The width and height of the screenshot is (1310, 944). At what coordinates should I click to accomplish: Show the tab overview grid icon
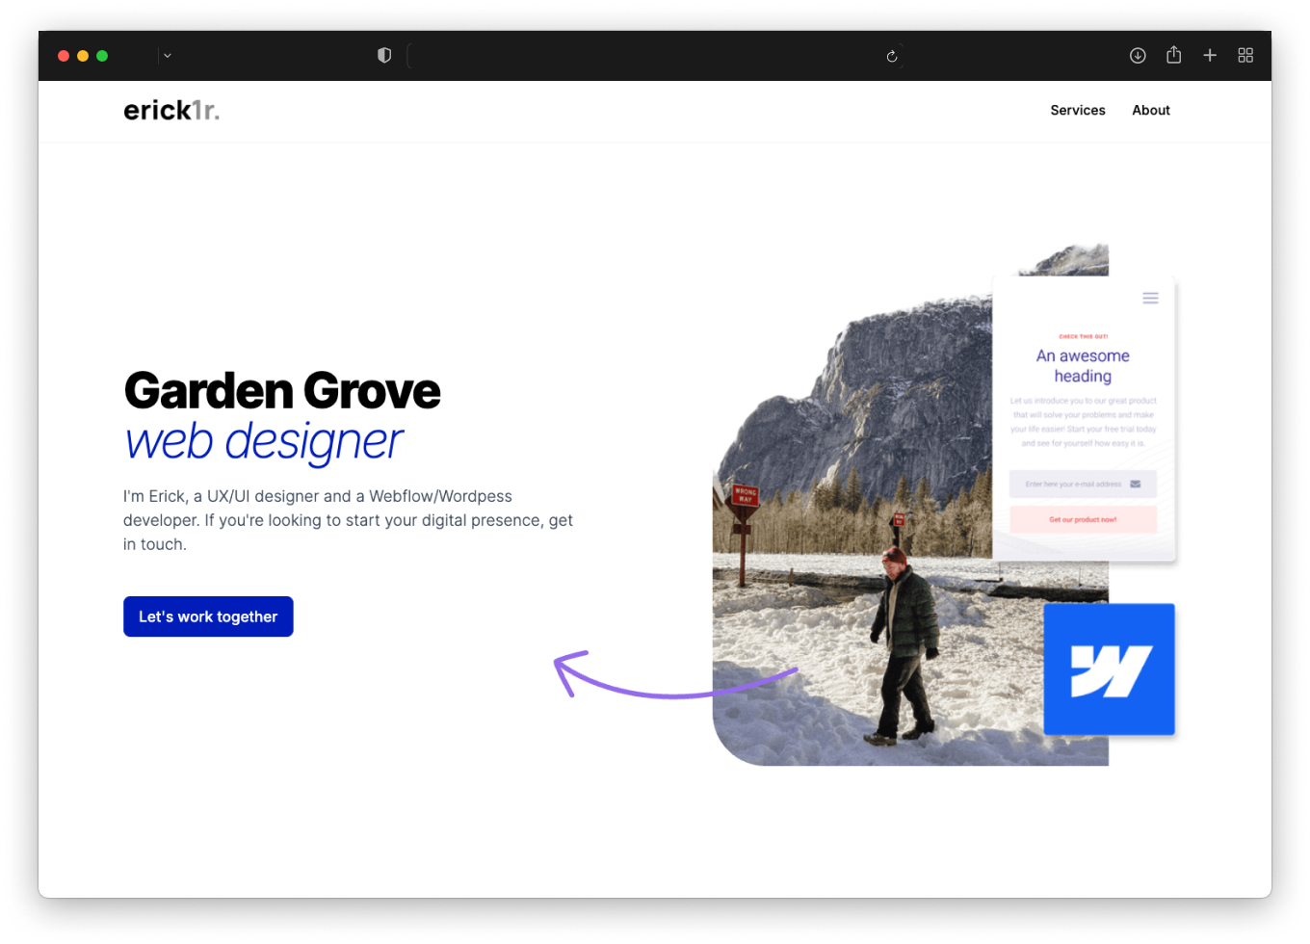point(1245,56)
